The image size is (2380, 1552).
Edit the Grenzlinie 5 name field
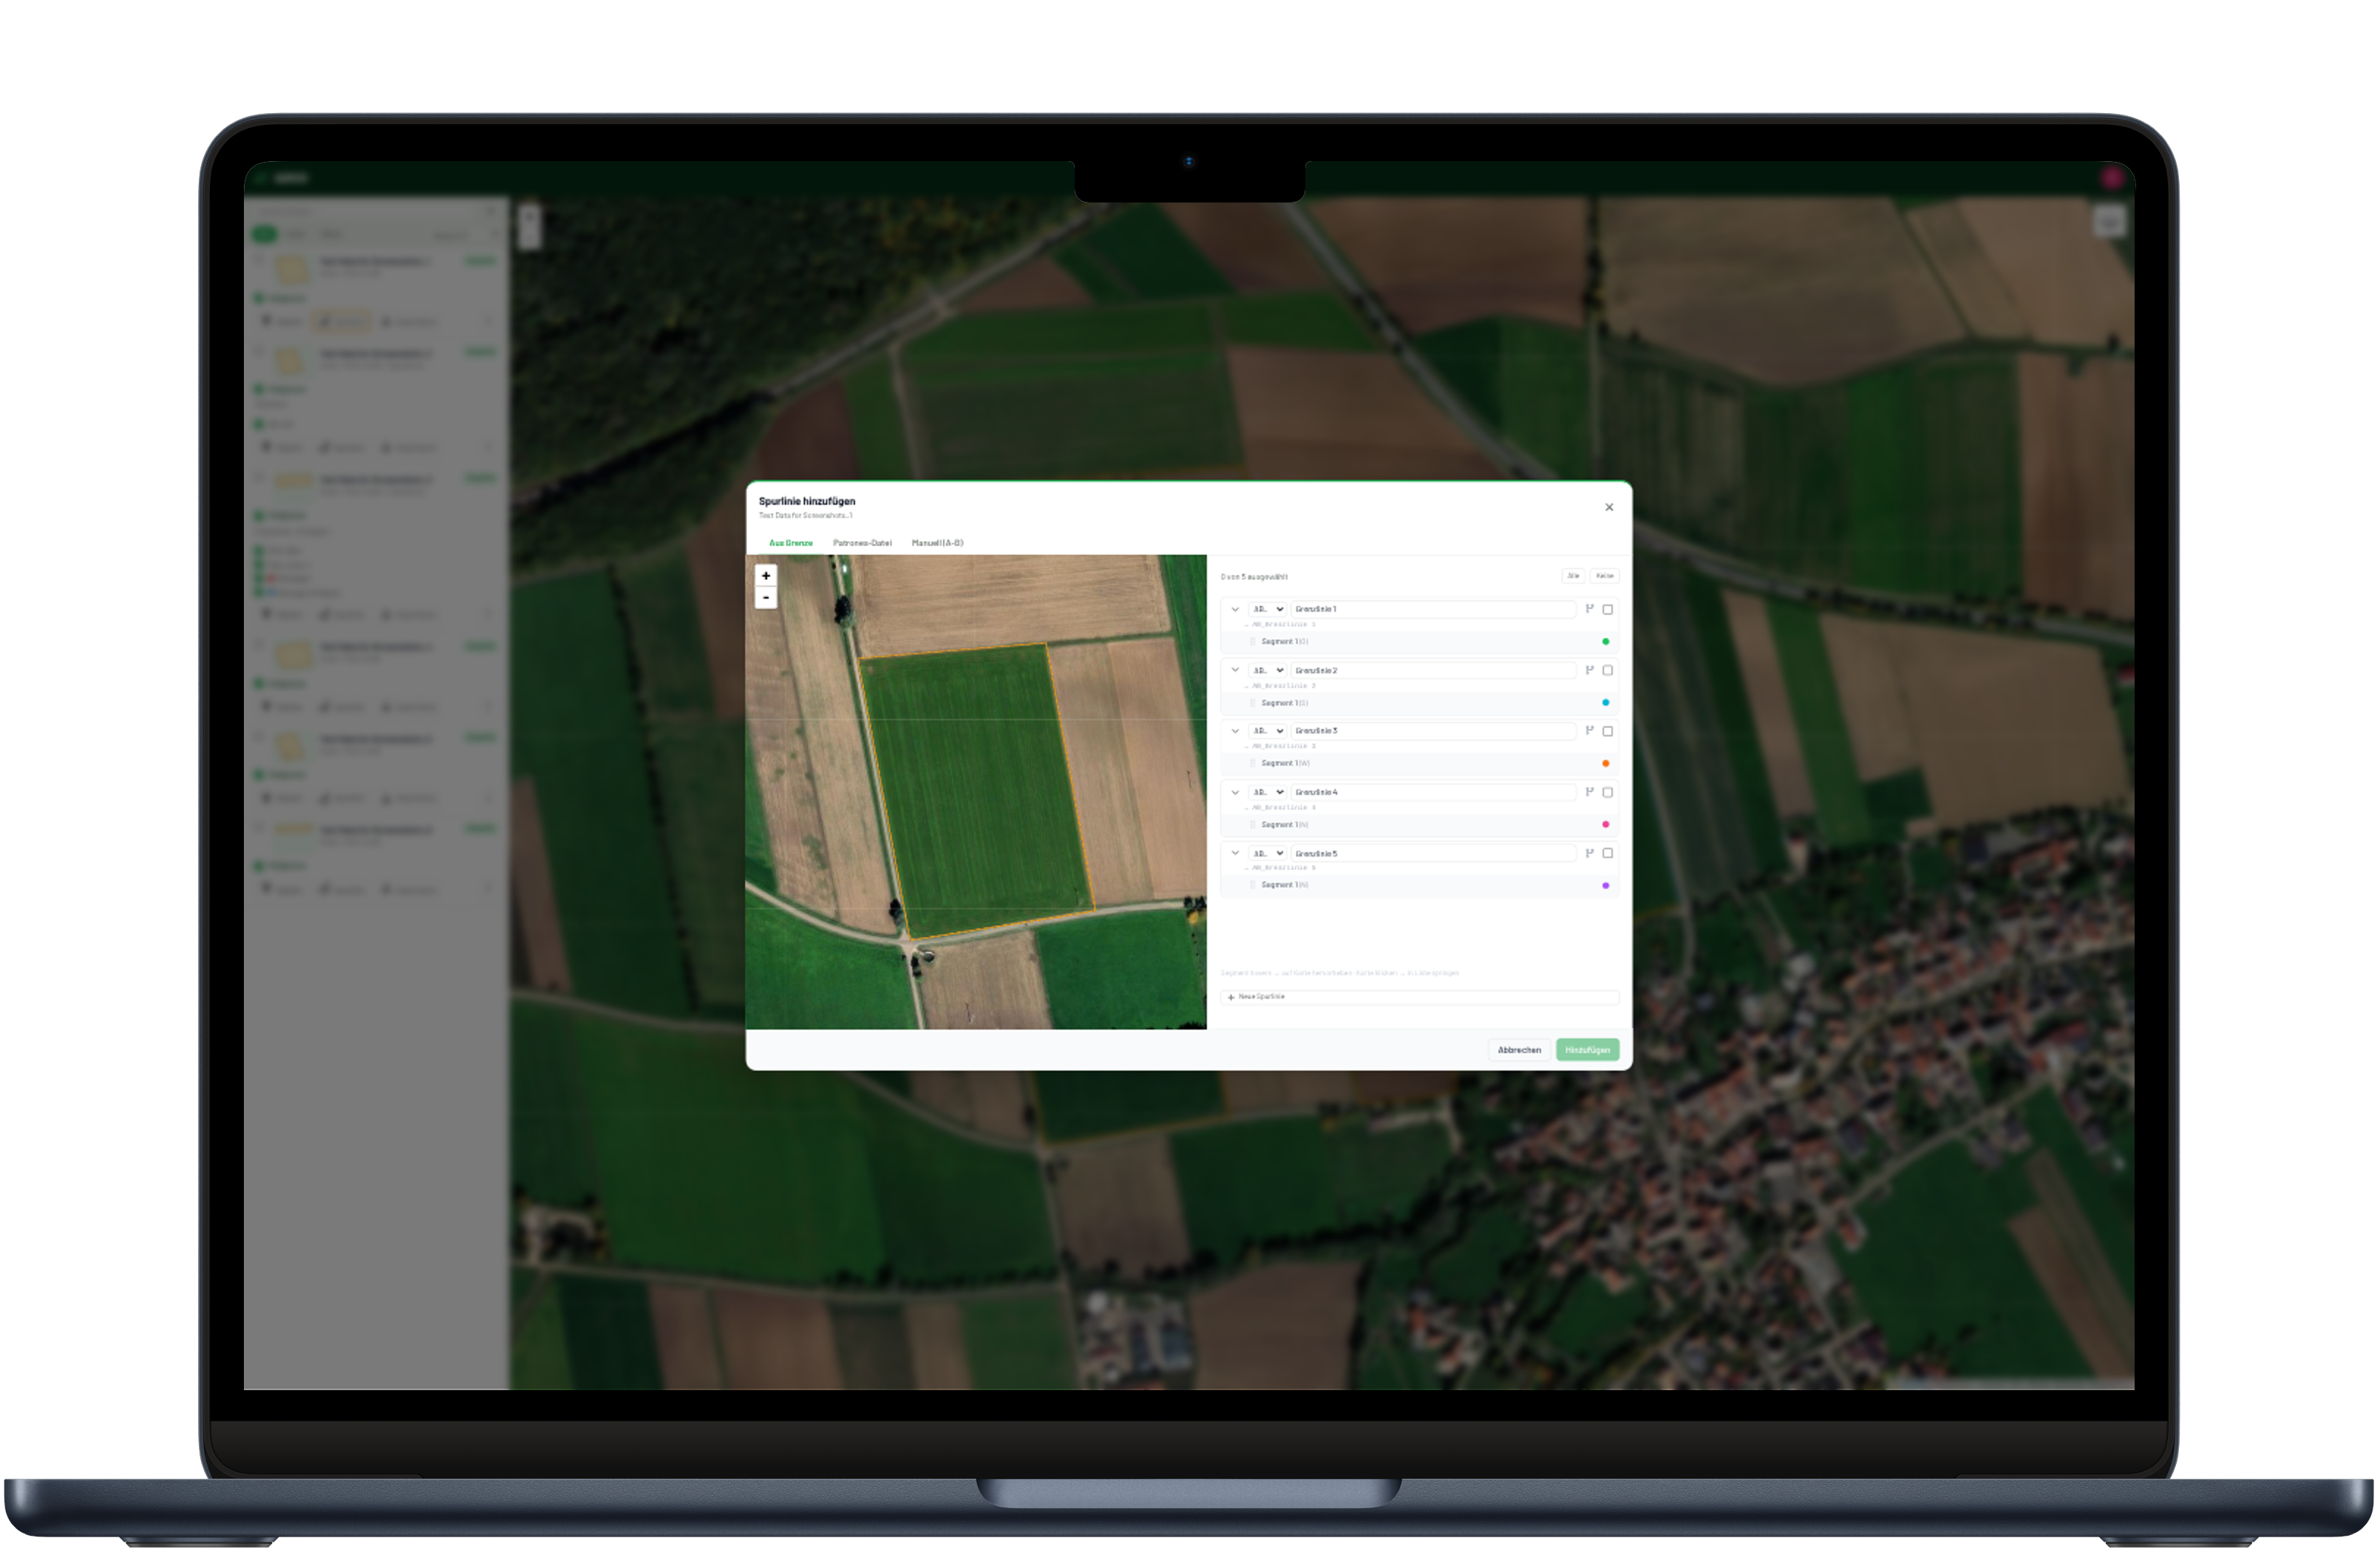[x=1433, y=853]
